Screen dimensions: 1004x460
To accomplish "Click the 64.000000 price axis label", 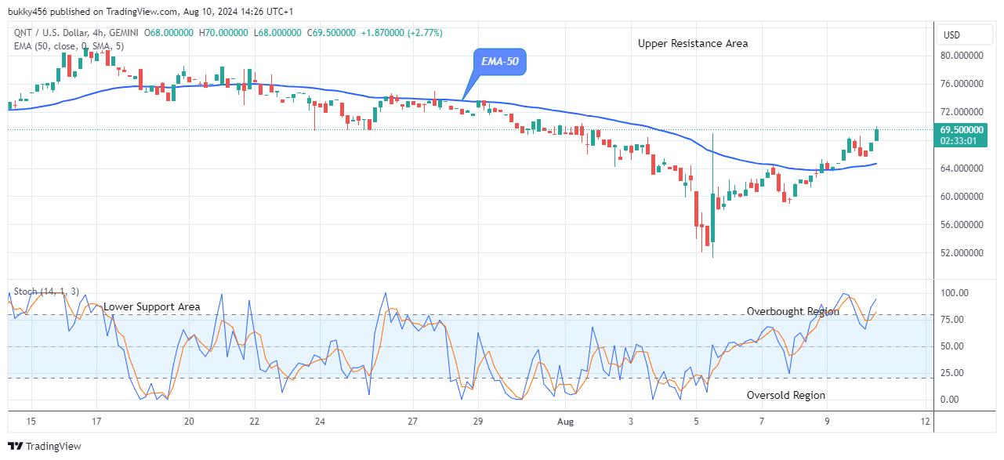I will [963, 168].
